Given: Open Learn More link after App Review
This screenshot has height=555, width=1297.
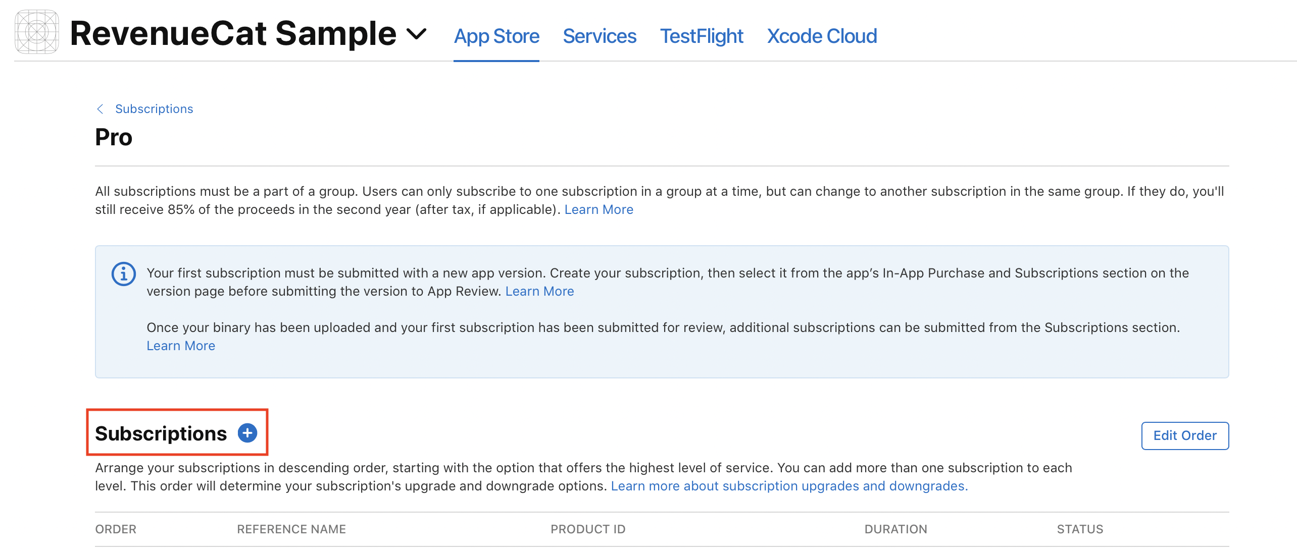Looking at the screenshot, I should [x=539, y=291].
